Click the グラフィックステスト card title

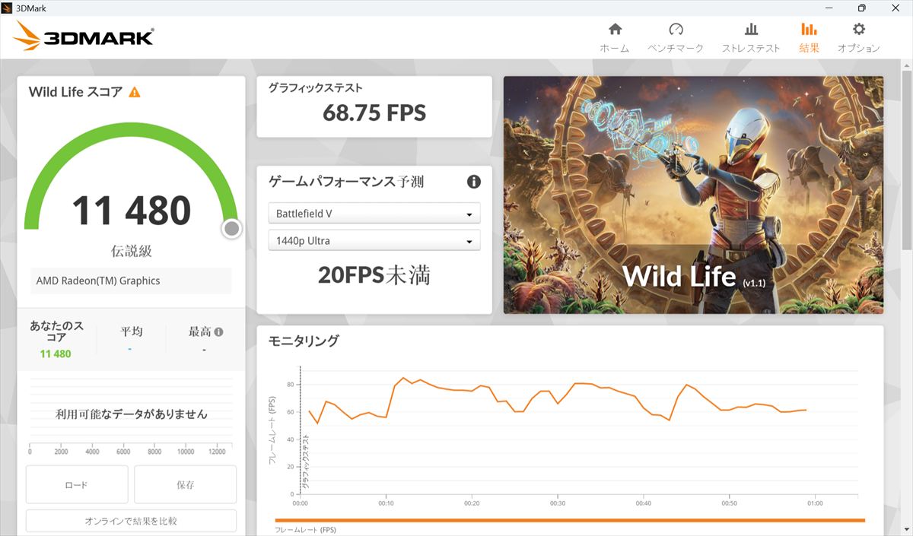tap(316, 88)
